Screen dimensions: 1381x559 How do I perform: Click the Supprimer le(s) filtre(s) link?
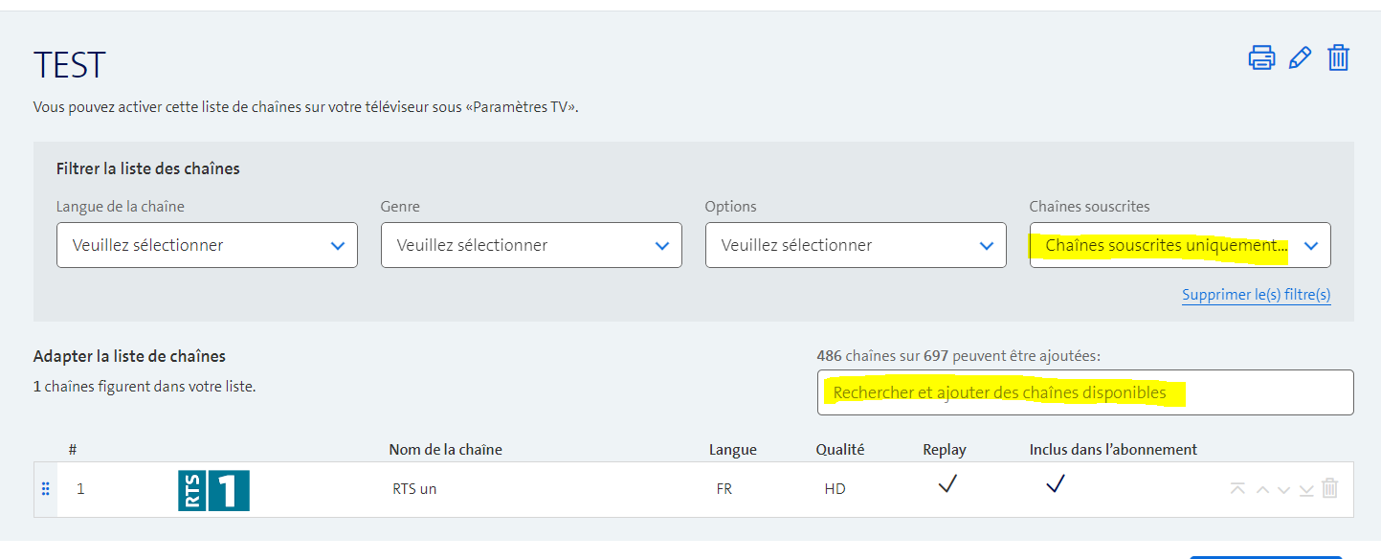tap(1256, 295)
